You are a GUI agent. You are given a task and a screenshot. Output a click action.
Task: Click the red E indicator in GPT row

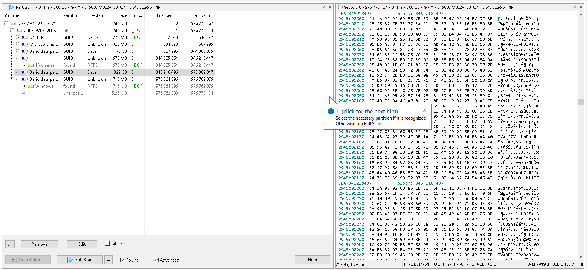133,30
